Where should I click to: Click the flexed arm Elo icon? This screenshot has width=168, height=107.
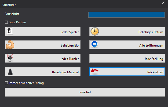(10, 45)
